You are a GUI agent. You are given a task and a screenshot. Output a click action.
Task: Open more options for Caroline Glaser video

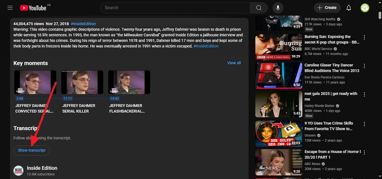pos(364,66)
